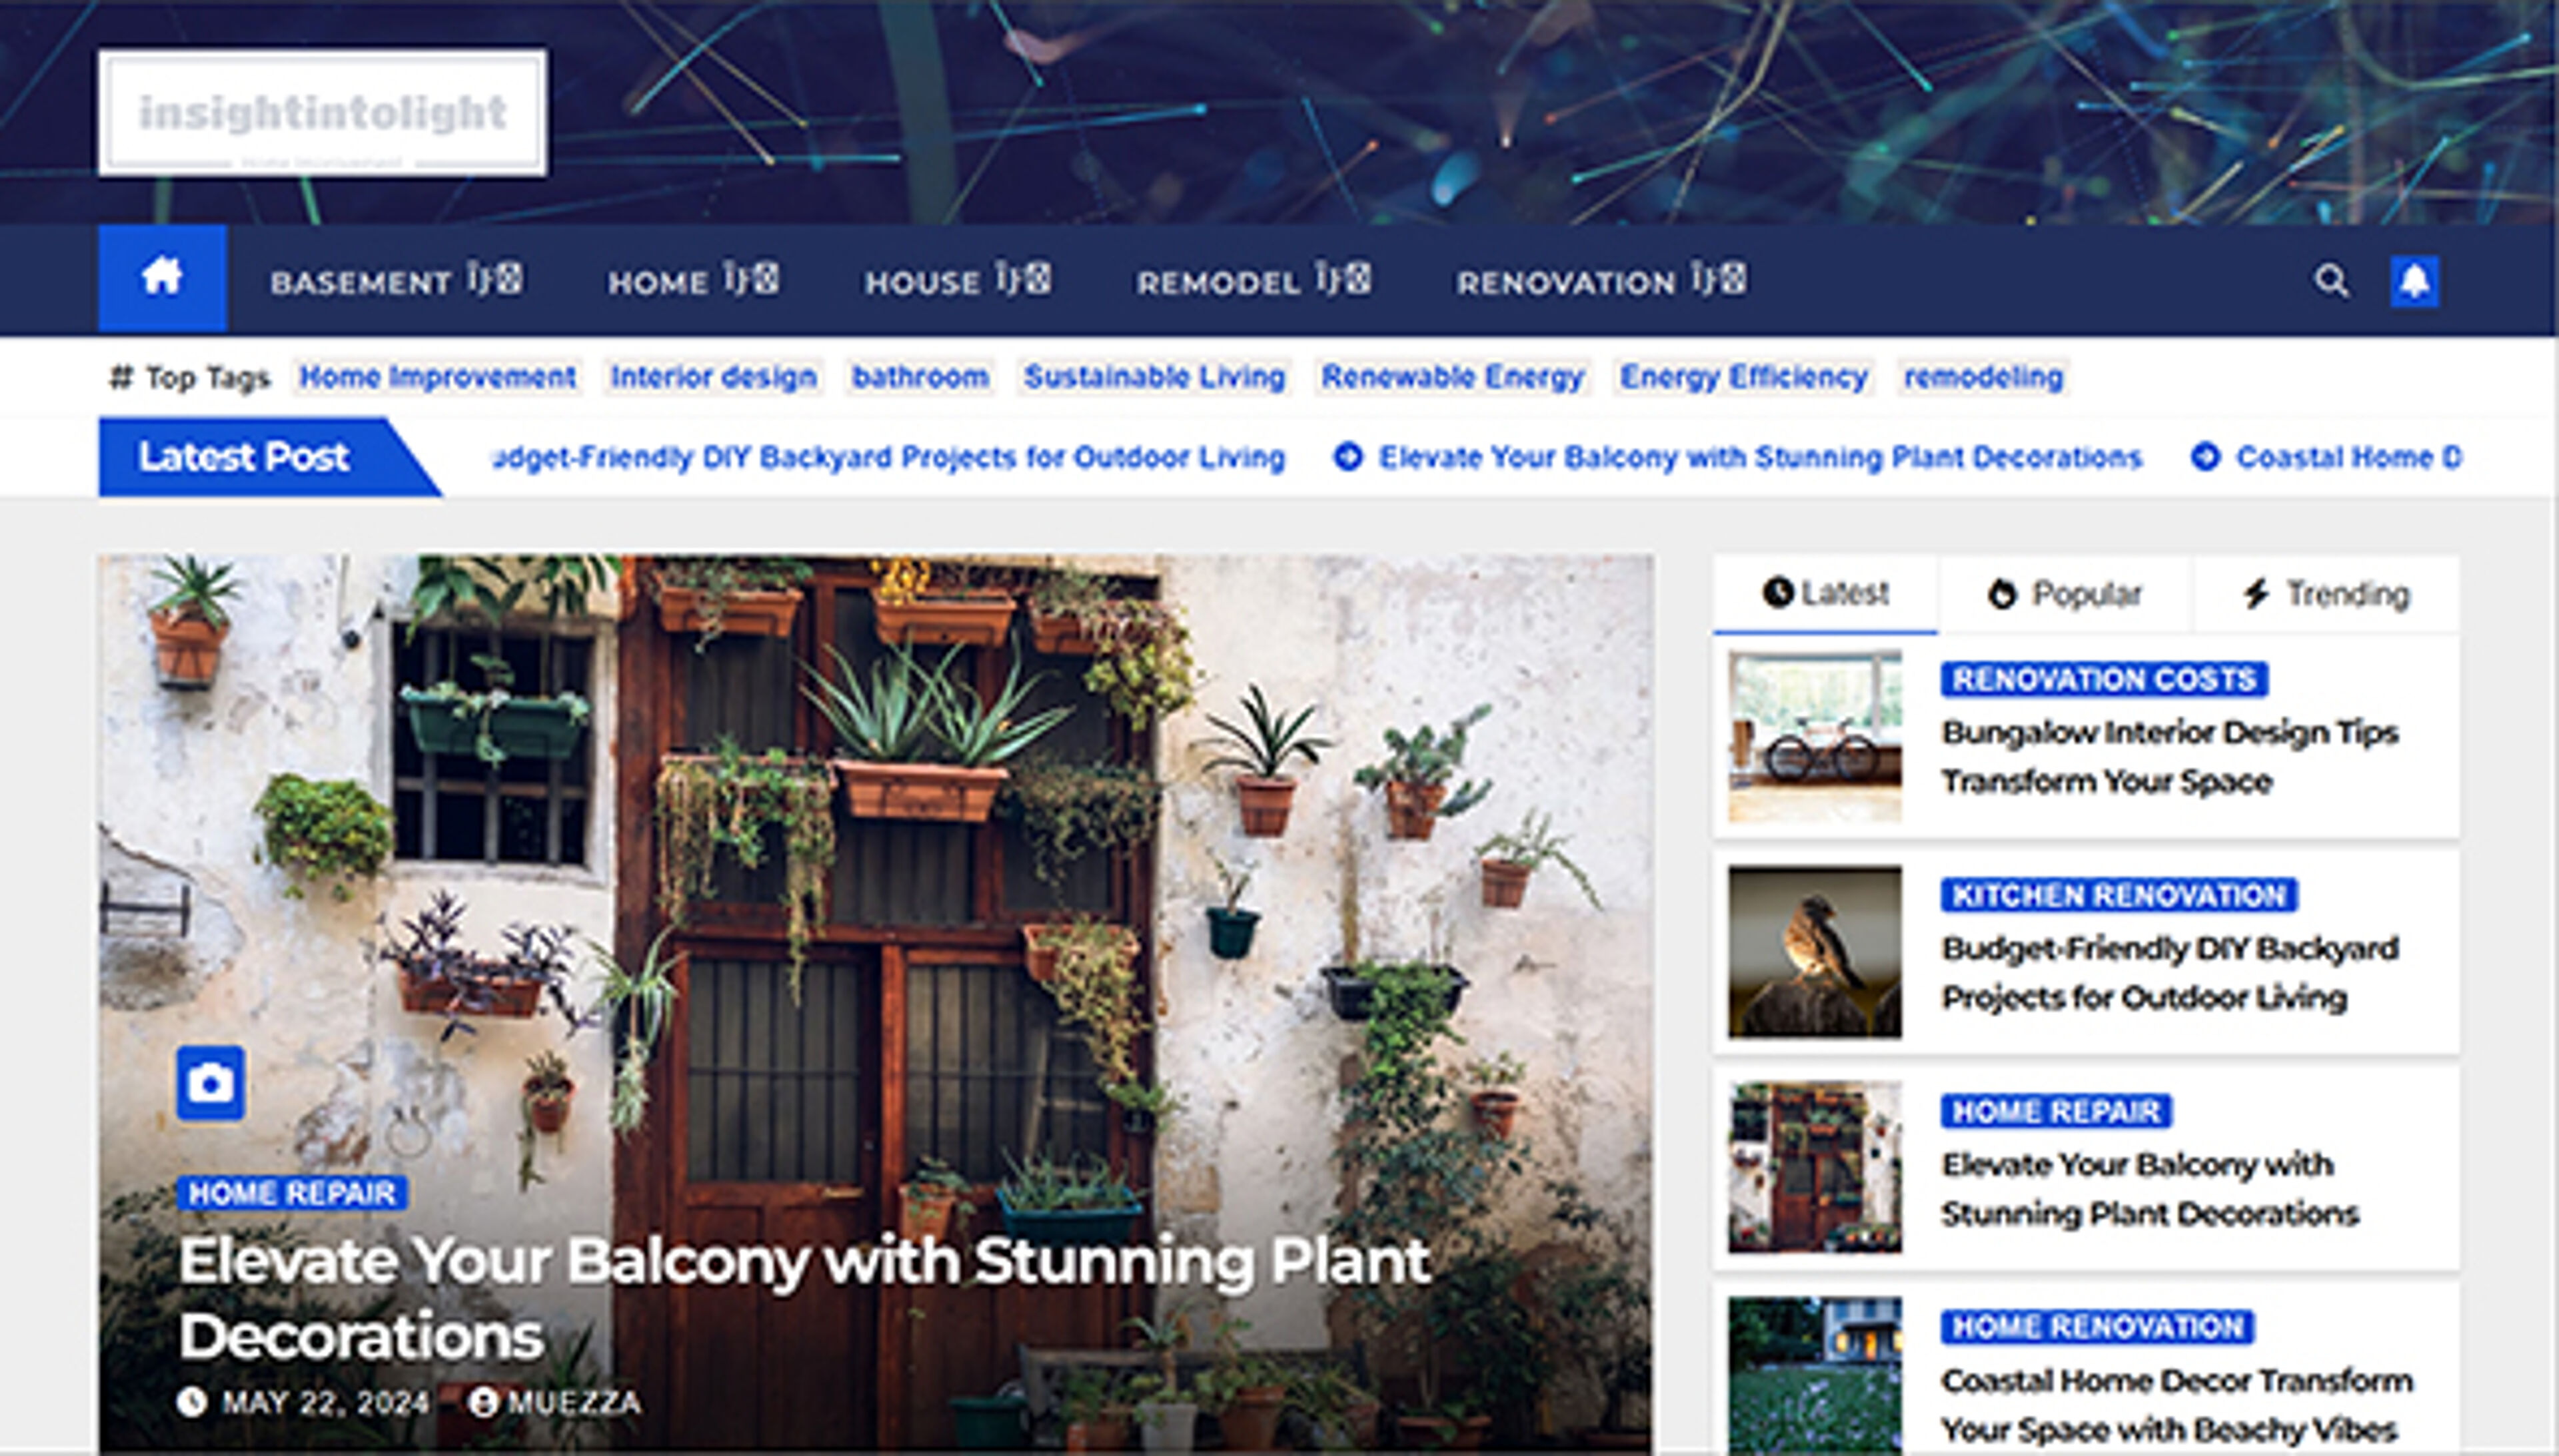Click the clock icon beside May 22, 2024
This screenshot has height=1456, width=2559.
tap(191, 1401)
